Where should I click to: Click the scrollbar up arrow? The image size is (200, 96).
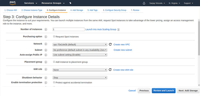[x=199, y=20]
